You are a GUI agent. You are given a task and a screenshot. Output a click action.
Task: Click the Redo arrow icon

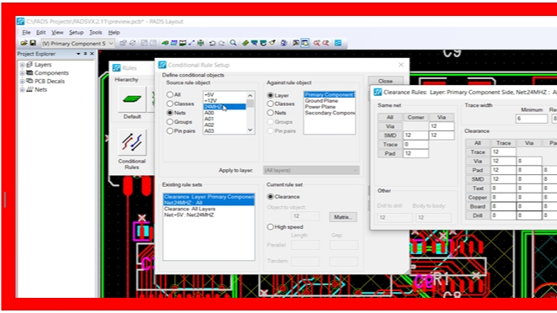[222, 43]
